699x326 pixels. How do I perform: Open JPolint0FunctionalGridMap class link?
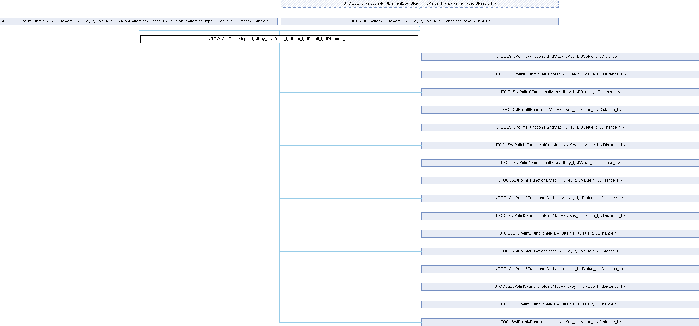[x=560, y=57]
